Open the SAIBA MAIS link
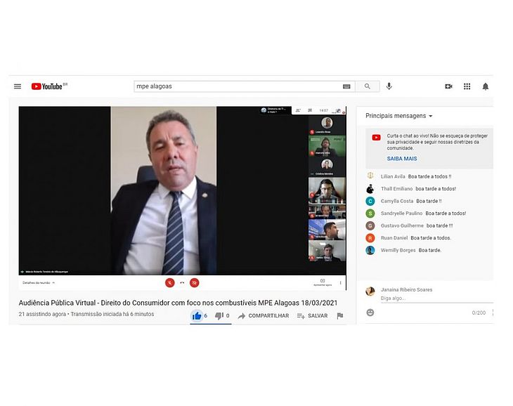 (x=402, y=159)
